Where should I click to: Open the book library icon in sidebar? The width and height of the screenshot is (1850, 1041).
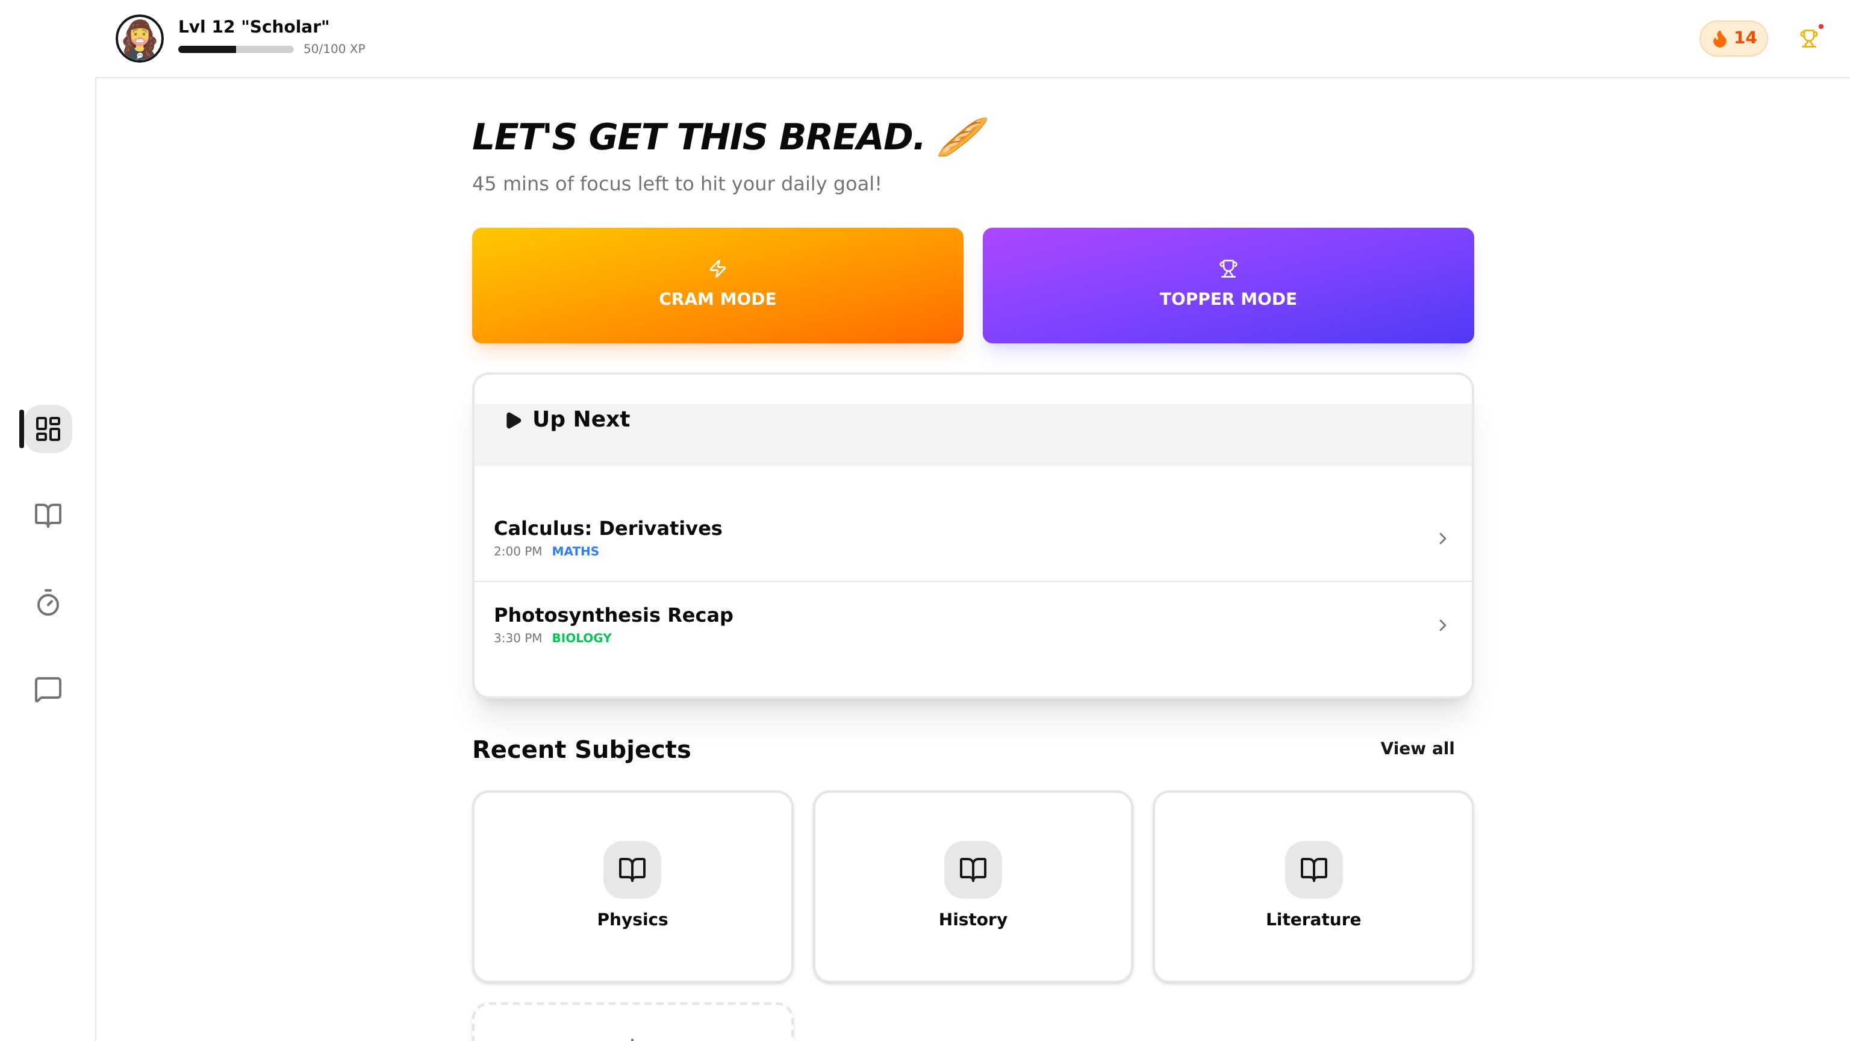point(48,515)
